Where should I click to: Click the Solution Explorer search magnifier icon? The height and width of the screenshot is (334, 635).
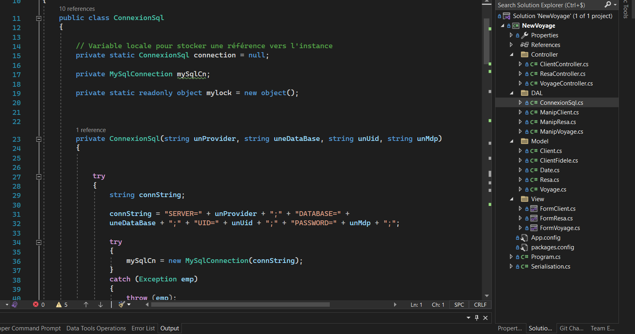click(607, 4)
